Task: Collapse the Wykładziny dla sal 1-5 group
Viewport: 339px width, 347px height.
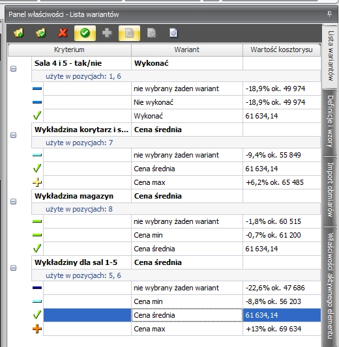Action: 13,268
